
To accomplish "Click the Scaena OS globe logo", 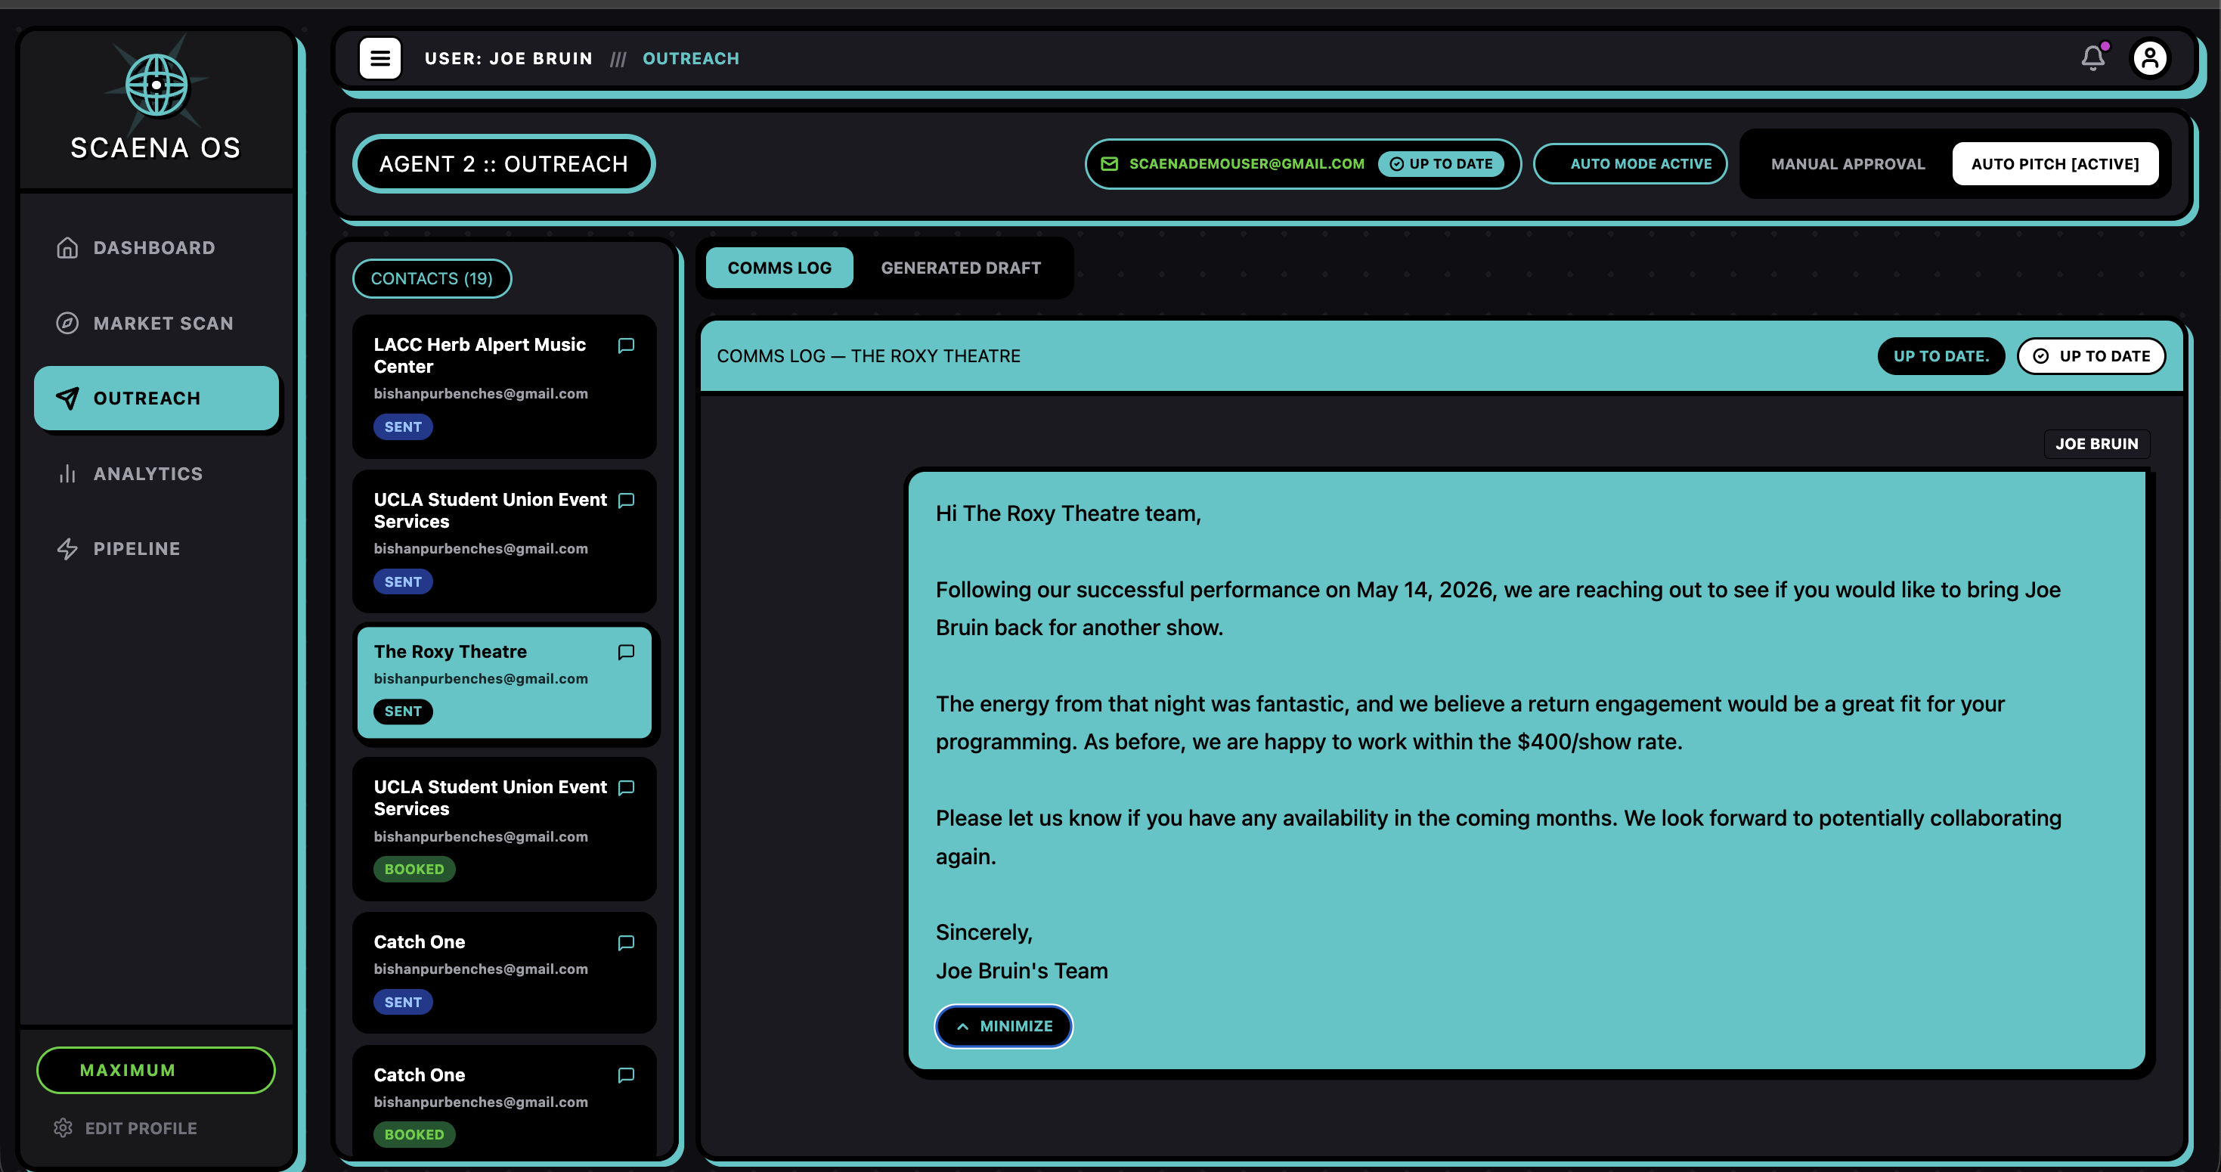I will 156,85.
